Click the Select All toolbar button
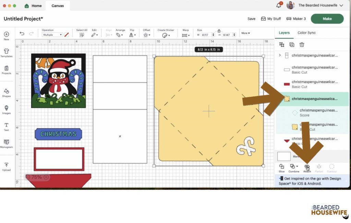The height and width of the screenshot is (223, 351). 82,35
